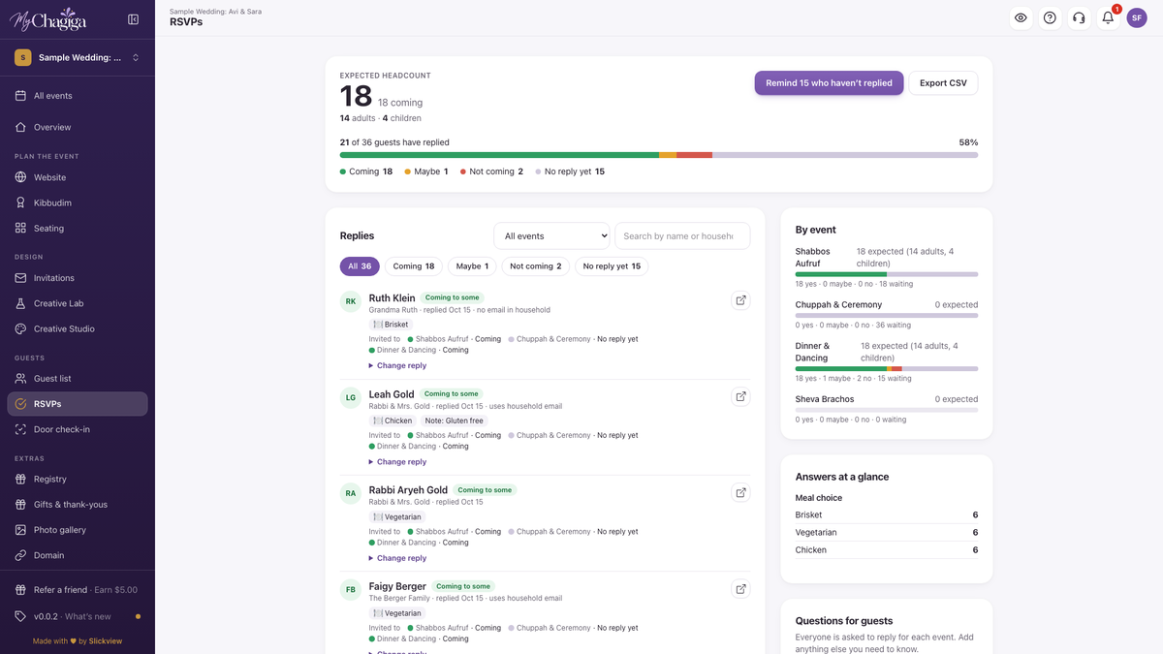Open the Kibbudim section
The image size is (1163, 654).
pyautogui.click(x=78, y=202)
